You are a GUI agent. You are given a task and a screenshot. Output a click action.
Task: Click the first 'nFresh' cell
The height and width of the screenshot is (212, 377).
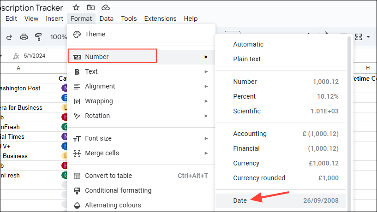pos(28,127)
